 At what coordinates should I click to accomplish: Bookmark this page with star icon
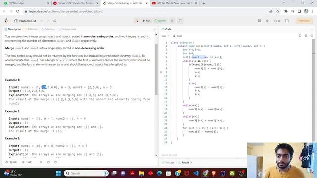pyautogui.click(x=278, y=11)
